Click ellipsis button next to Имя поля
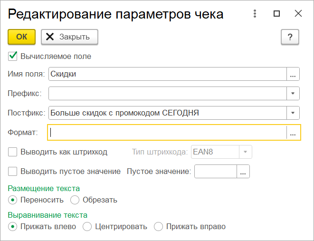The image size is (314, 241). pyautogui.click(x=293, y=74)
